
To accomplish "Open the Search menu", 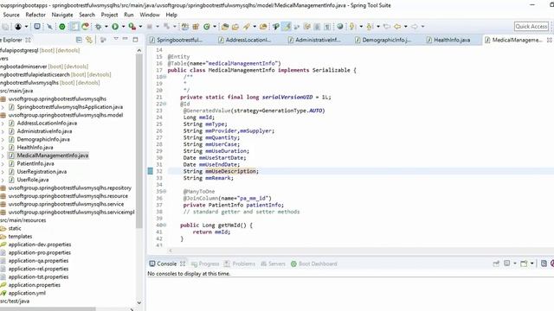I will [87, 15].
